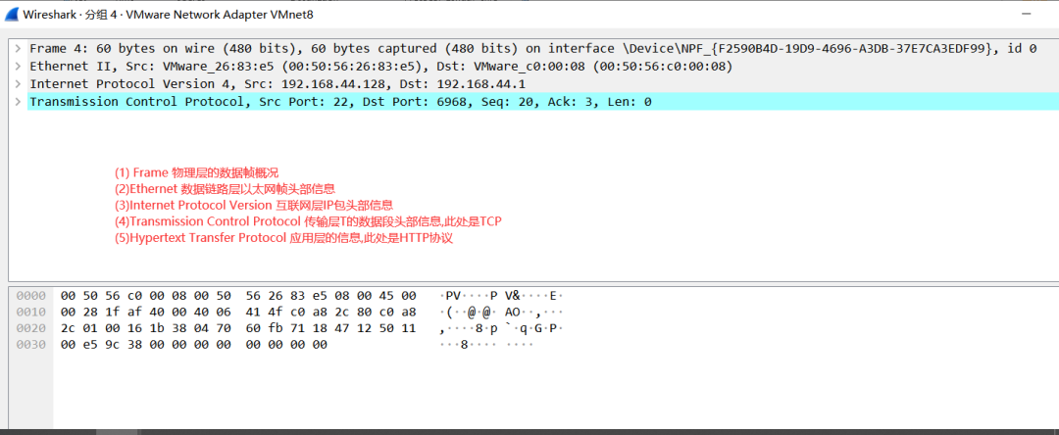Click hex offset 0030
The height and width of the screenshot is (435, 1059).
click(31, 345)
